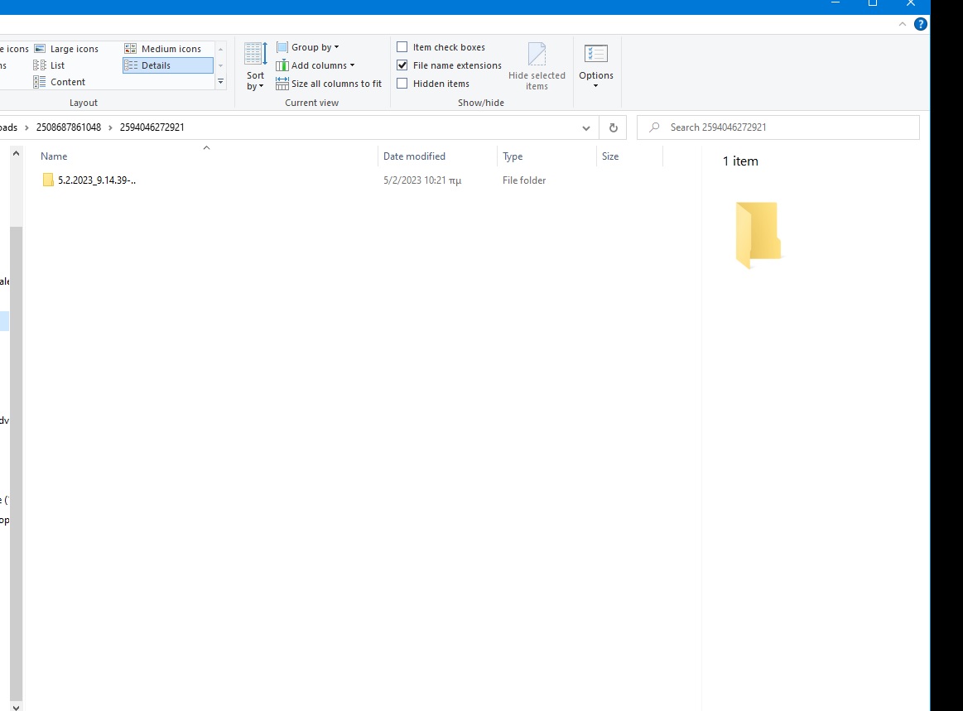Uncheck File name extensions

tap(402, 65)
